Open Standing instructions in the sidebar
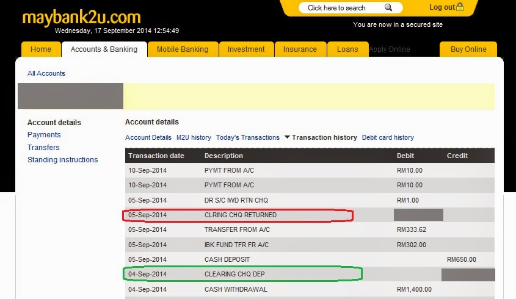 [62, 160]
